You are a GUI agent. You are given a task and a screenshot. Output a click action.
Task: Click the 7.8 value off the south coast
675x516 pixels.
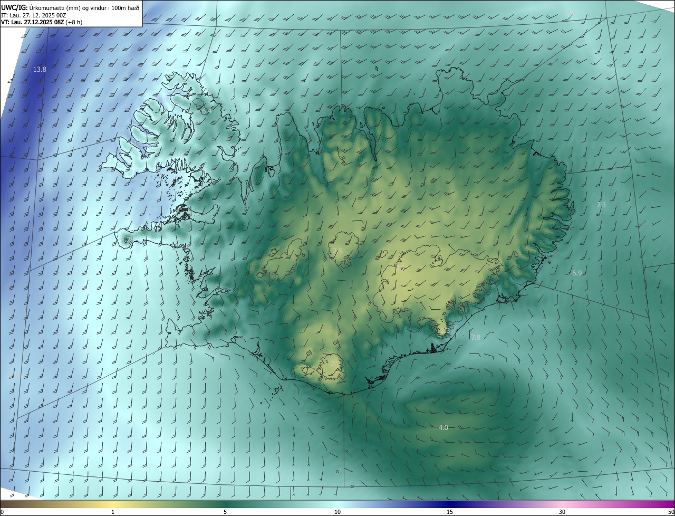pyautogui.click(x=476, y=337)
